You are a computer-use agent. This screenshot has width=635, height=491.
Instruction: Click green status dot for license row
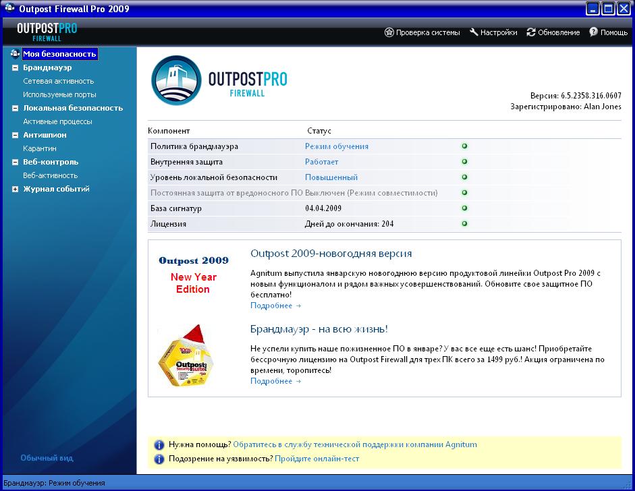pos(464,223)
